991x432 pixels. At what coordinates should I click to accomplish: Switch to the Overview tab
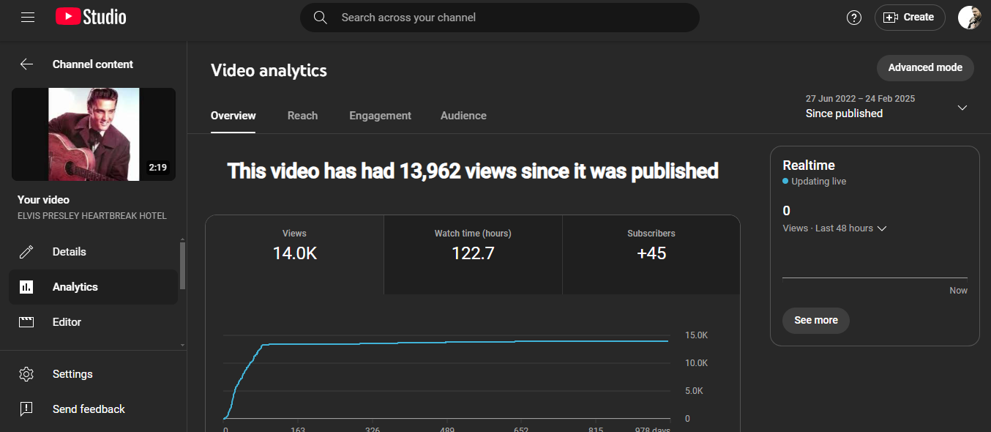233,116
